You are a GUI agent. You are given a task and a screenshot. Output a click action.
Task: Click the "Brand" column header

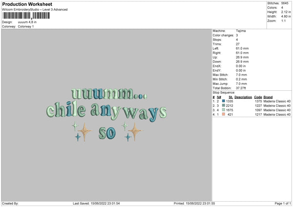(x=268, y=97)
